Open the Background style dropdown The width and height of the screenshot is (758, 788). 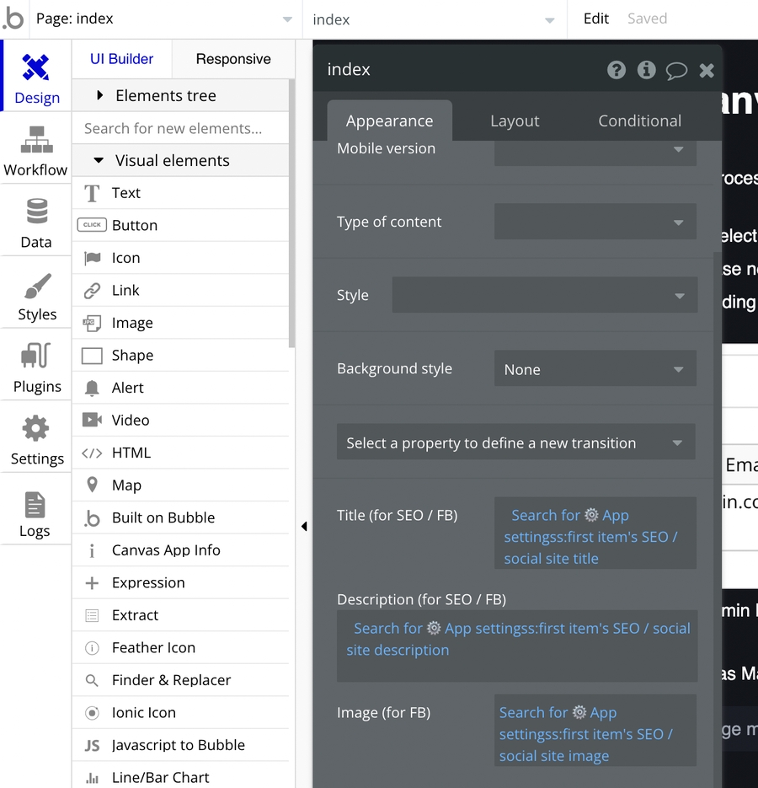tap(595, 369)
